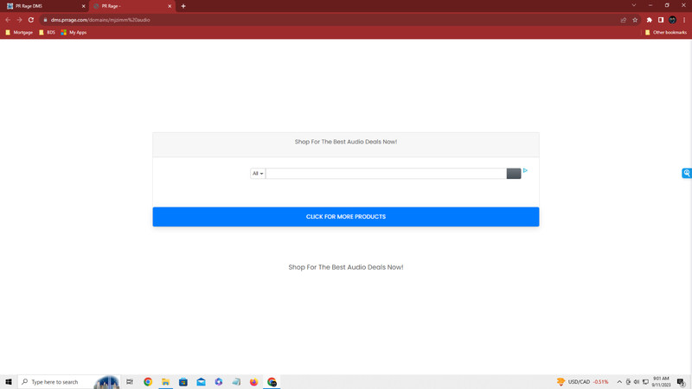Minimize the Chrome window

(x=650, y=5)
